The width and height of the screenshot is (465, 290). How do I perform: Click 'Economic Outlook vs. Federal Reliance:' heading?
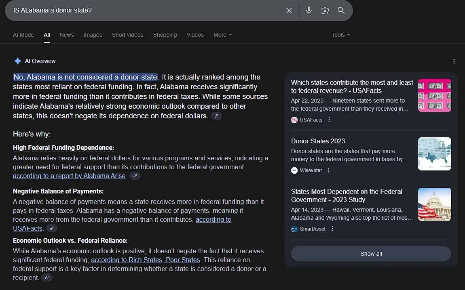coord(70,240)
